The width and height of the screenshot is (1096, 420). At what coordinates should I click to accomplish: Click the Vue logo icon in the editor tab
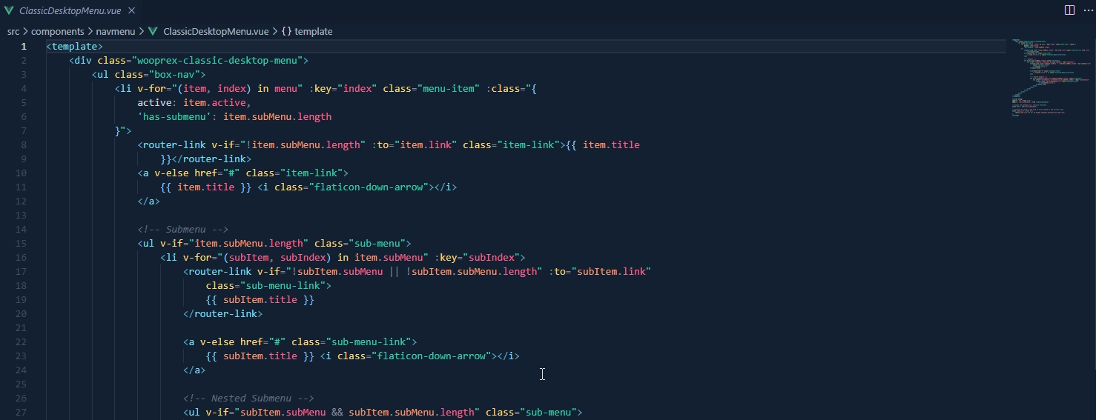click(10, 11)
